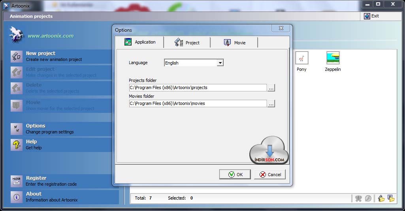Click the New project icon in the sidebar
Viewport: 405px width, 211px height.
(17, 56)
